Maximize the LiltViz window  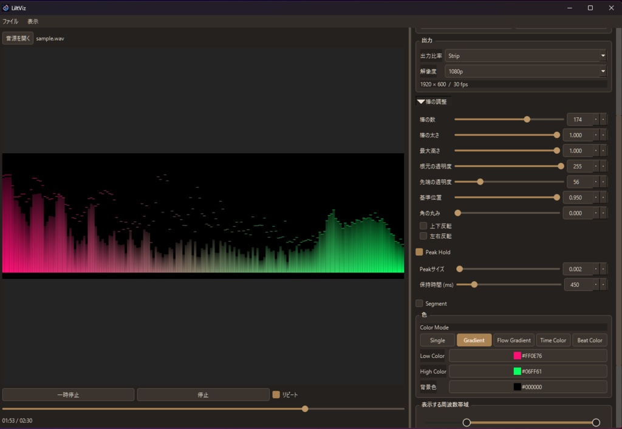(x=590, y=8)
